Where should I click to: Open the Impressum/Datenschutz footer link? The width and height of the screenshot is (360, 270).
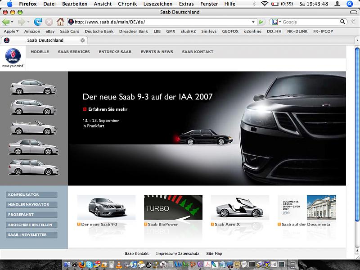pos(177,254)
